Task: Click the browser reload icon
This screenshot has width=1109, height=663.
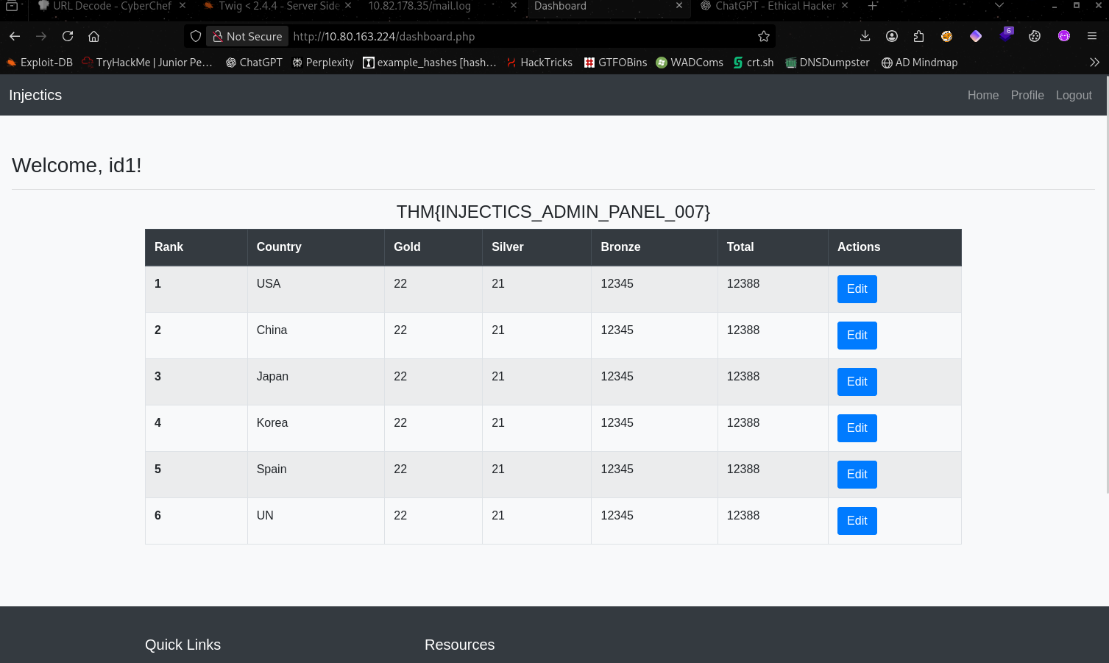Action: tap(68, 36)
